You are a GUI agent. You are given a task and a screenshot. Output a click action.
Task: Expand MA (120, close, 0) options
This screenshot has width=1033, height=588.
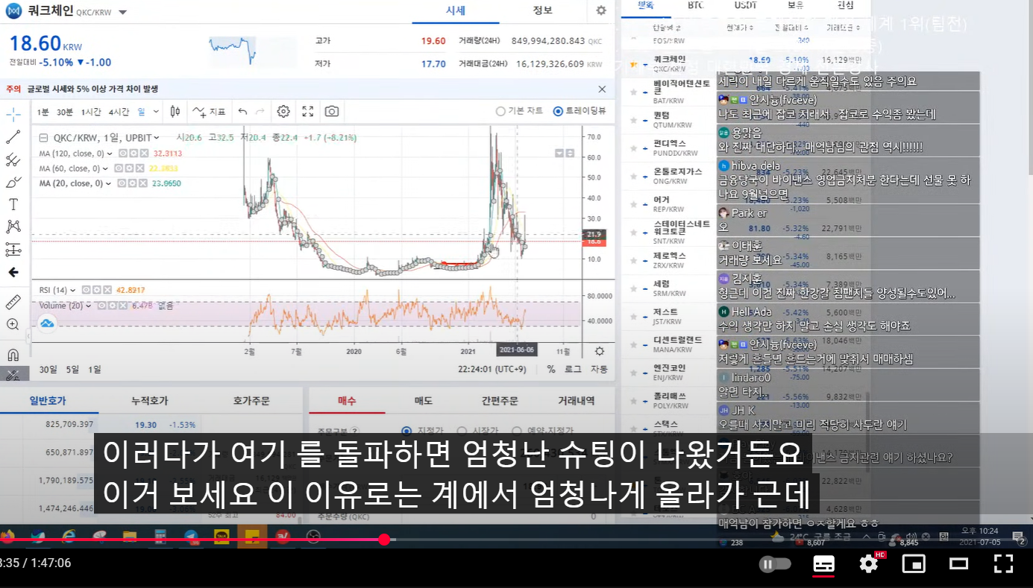pos(110,154)
